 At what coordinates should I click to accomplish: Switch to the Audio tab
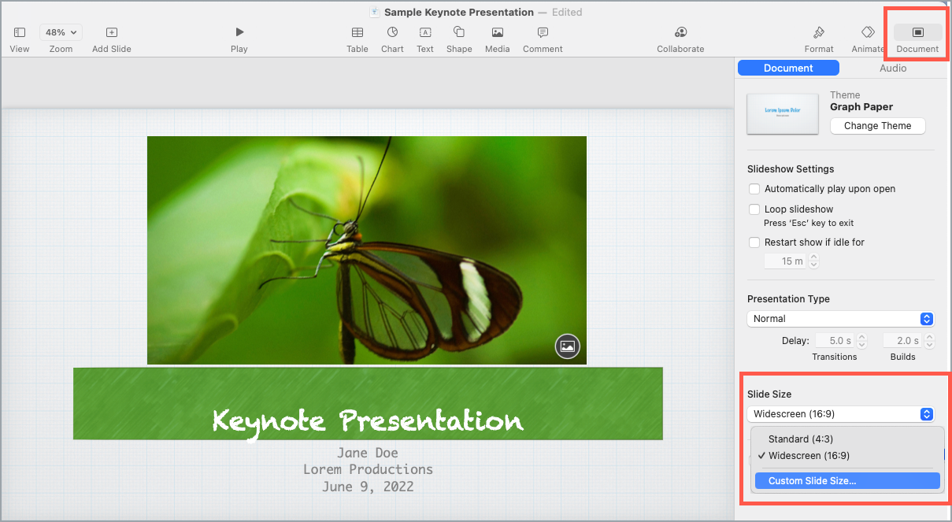click(x=893, y=68)
